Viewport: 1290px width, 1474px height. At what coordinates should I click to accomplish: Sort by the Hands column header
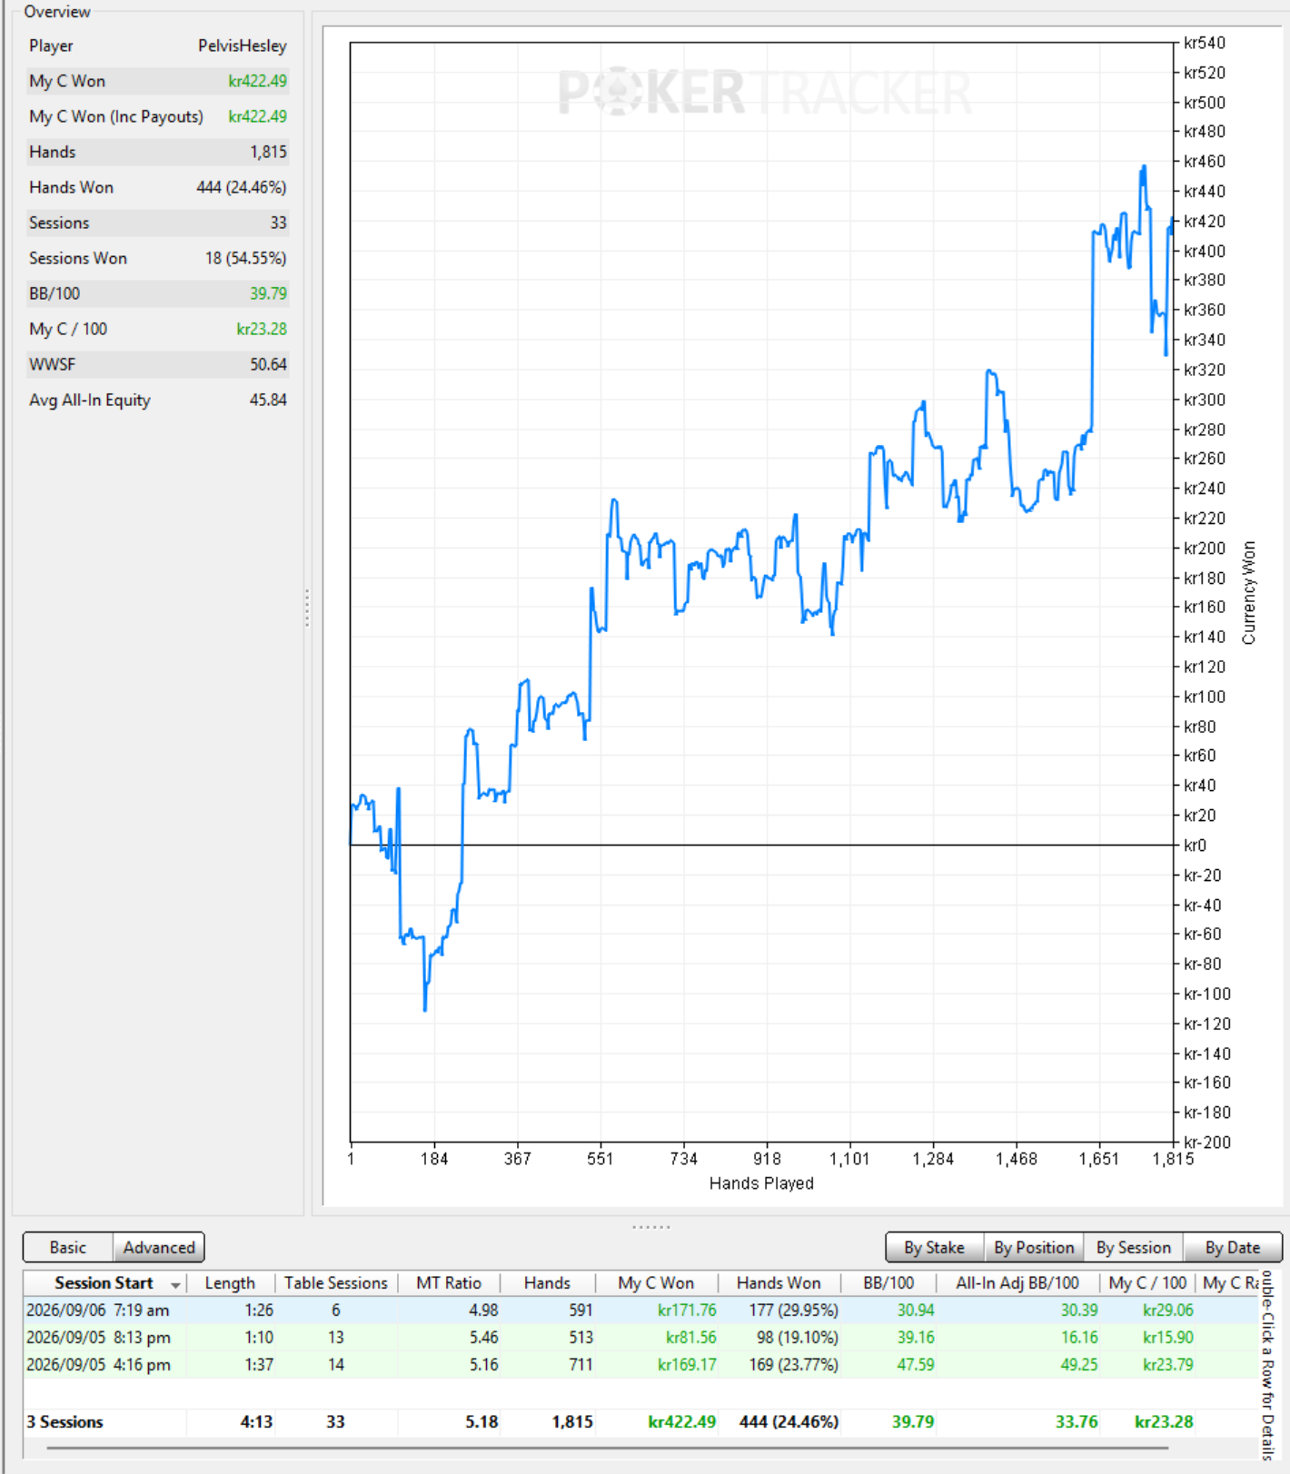tap(547, 1282)
